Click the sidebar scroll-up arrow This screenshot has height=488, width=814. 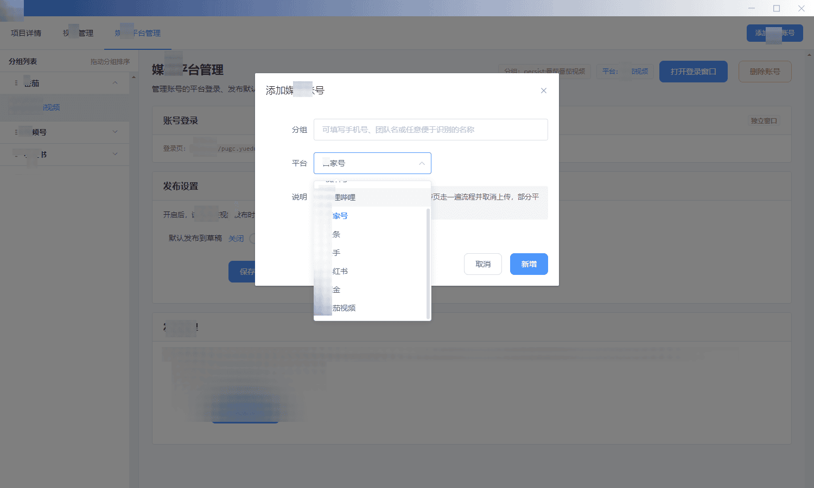(x=133, y=77)
